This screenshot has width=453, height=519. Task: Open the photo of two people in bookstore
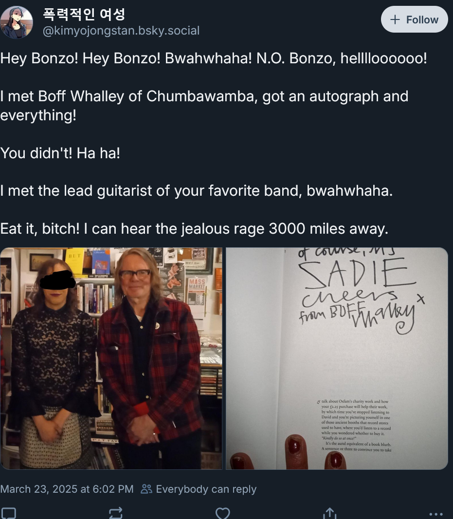[x=111, y=358]
